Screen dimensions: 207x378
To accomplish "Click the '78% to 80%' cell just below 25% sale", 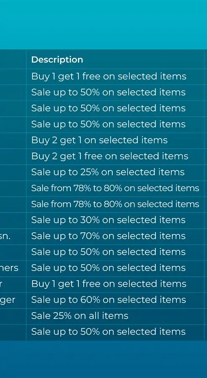I will pyautogui.click(x=115, y=188).
